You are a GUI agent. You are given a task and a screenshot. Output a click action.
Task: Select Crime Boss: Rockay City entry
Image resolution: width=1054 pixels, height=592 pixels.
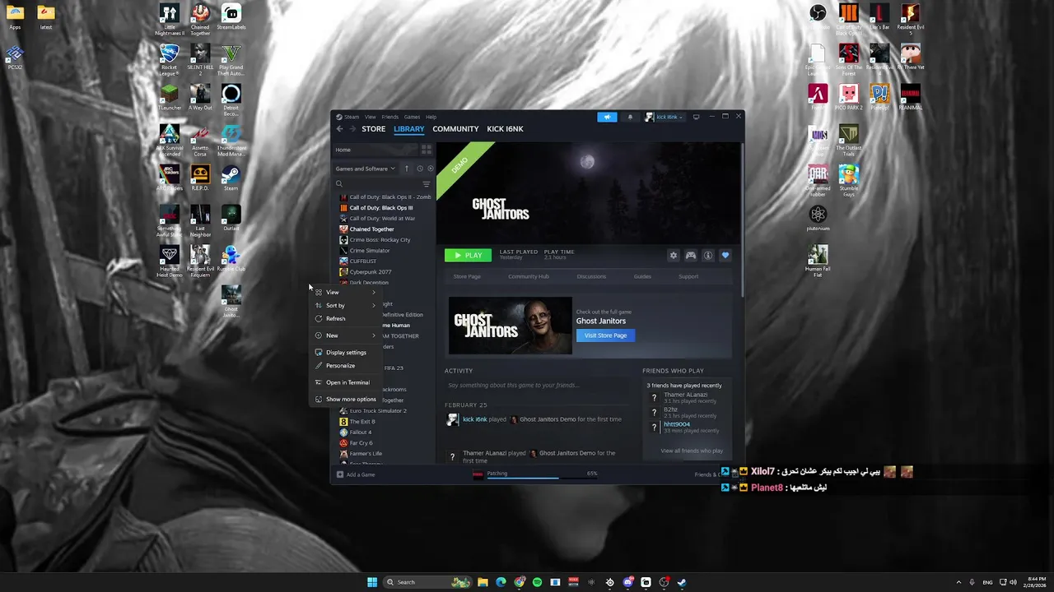(380, 240)
